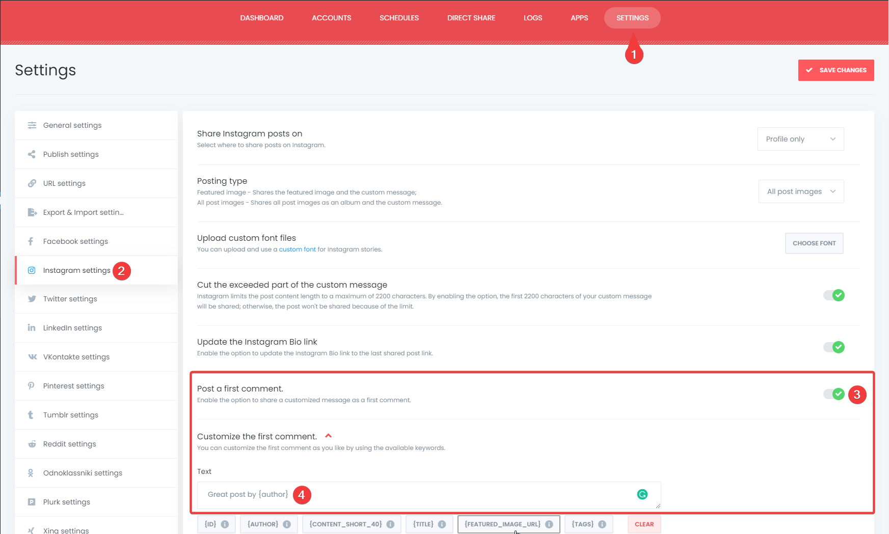The width and height of the screenshot is (889, 534).
Task: Open Plurk settings in sidebar
Action: pos(96,502)
